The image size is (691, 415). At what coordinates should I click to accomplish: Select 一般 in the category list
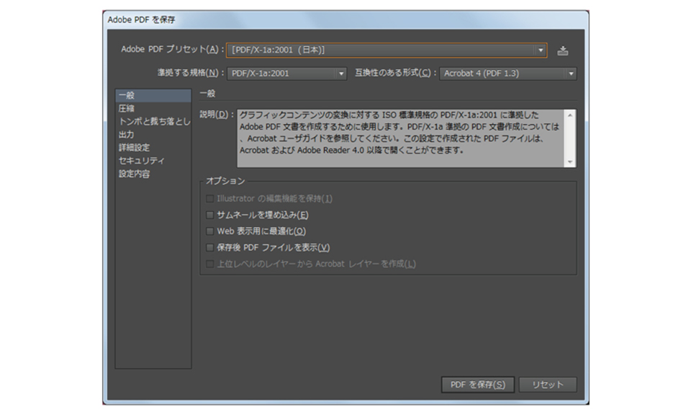click(153, 95)
